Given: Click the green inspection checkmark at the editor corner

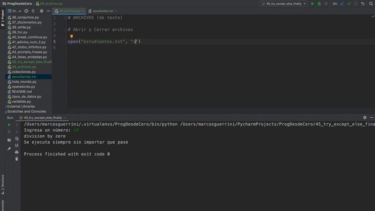Looking at the screenshot, I should pos(373,16).
